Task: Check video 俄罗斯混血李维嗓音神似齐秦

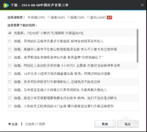Action: [10, 57]
